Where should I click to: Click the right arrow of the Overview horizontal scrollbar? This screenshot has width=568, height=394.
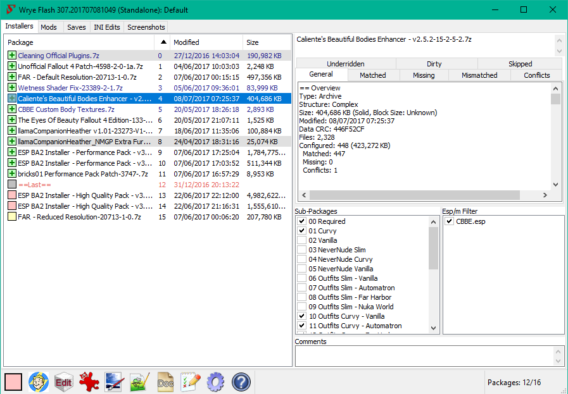click(x=545, y=195)
